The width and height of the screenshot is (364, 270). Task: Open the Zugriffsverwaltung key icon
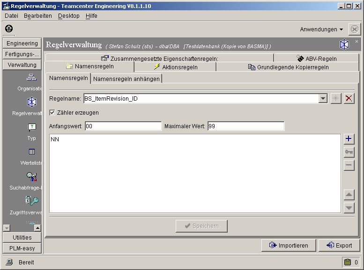pyautogui.click(x=32, y=201)
